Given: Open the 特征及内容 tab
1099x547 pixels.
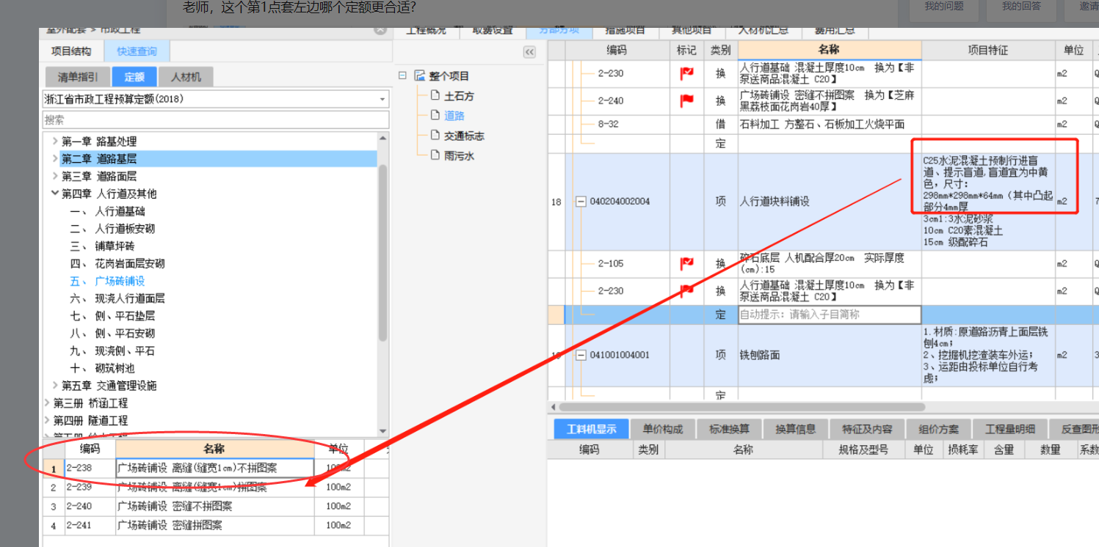Looking at the screenshot, I should 867,429.
